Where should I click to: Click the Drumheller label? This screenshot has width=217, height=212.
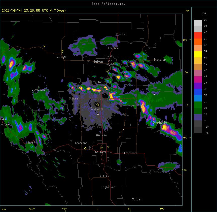coord(161,123)
